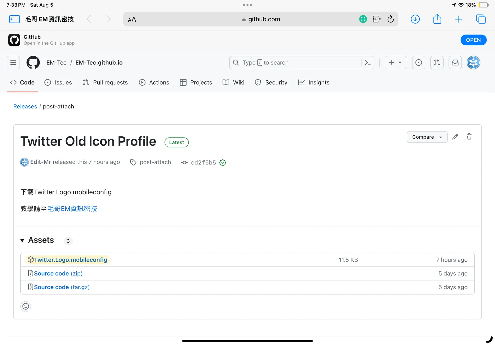This screenshot has height=345, width=495.
Task: View the Insights tab
Action: click(x=313, y=82)
